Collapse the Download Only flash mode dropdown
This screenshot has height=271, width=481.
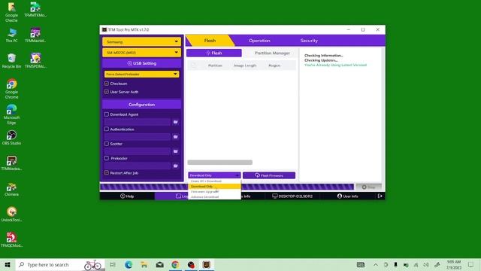(x=214, y=175)
